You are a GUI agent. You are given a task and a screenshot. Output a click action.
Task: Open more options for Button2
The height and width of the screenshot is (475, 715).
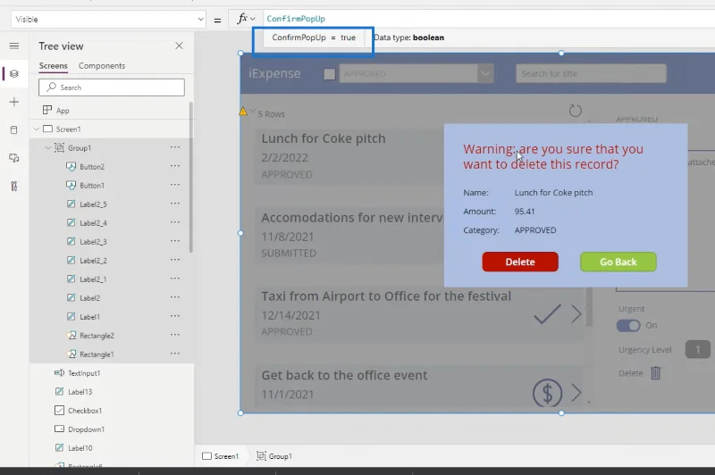point(175,166)
